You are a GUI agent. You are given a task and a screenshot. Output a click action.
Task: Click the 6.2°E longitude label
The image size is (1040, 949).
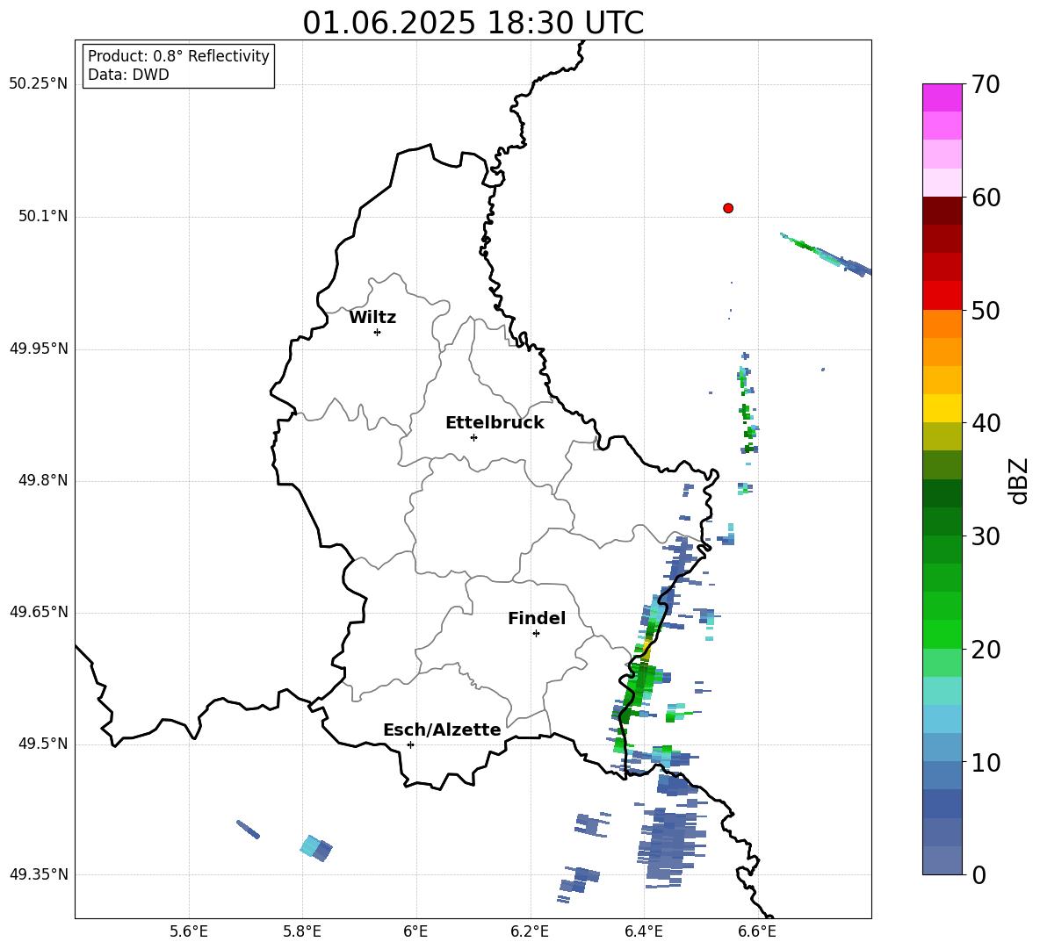click(x=530, y=931)
